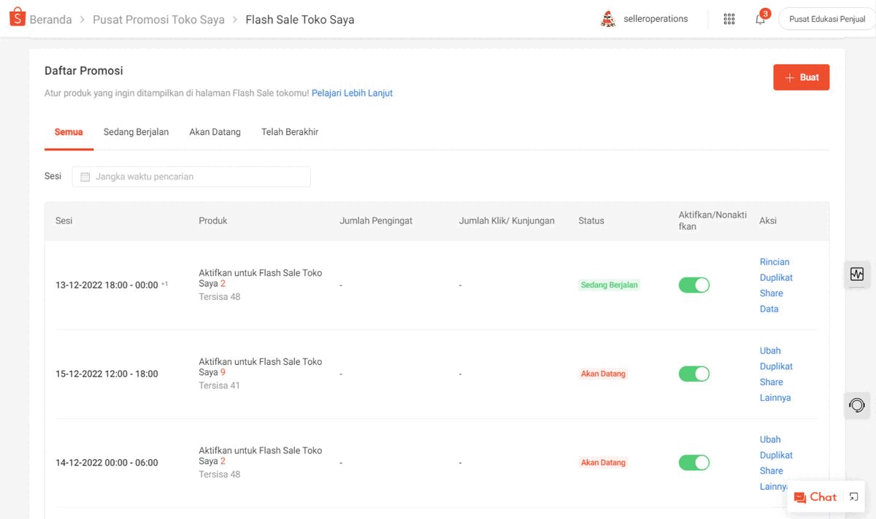Click the calendar icon in date search
The width and height of the screenshot is (876, 519).
pos(85,177)
